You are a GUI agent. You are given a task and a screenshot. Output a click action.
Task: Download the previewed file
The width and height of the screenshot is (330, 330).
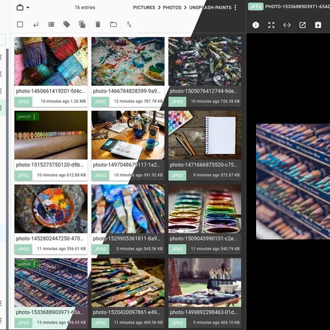point(318,25)
